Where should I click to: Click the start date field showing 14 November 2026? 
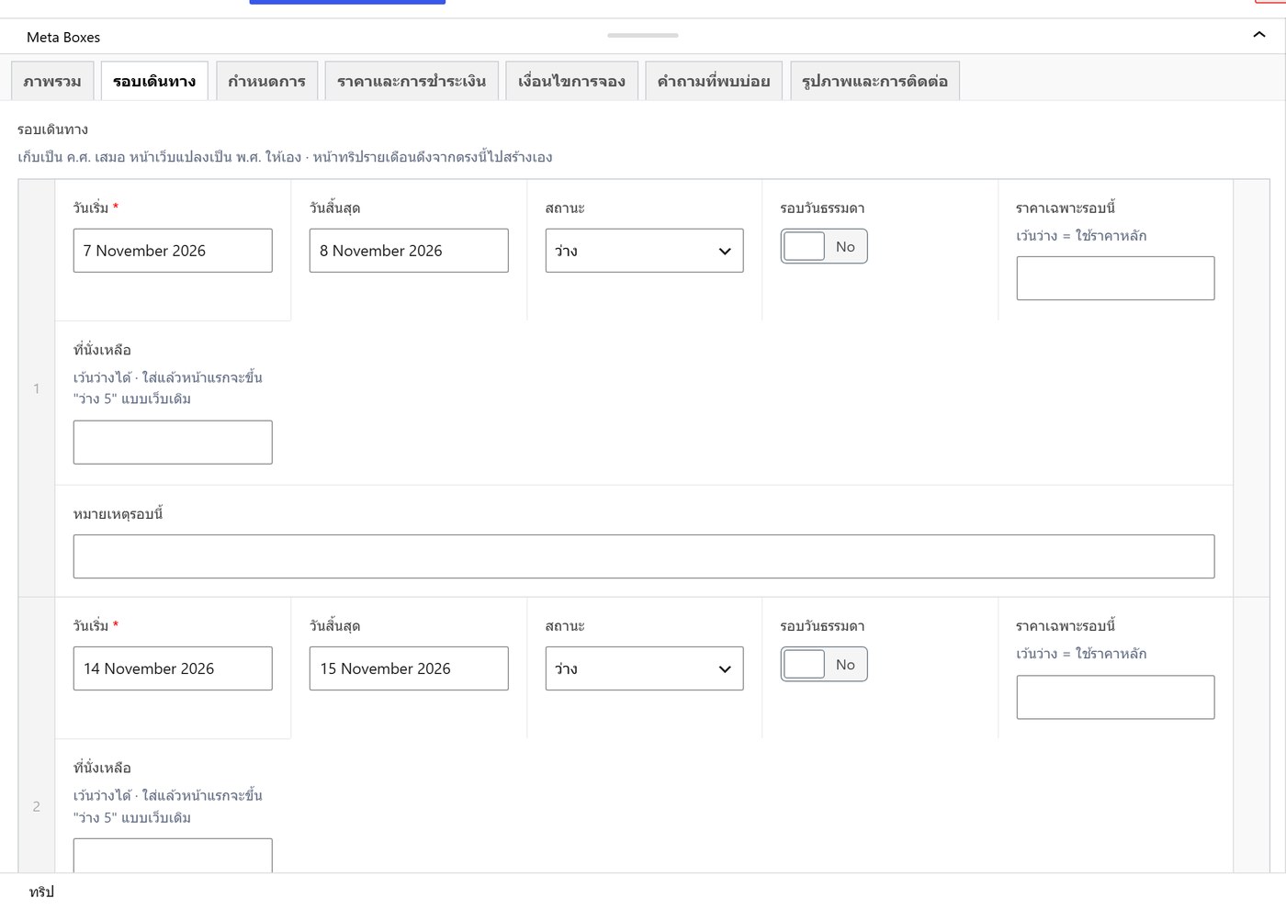(x=173, y=668)
